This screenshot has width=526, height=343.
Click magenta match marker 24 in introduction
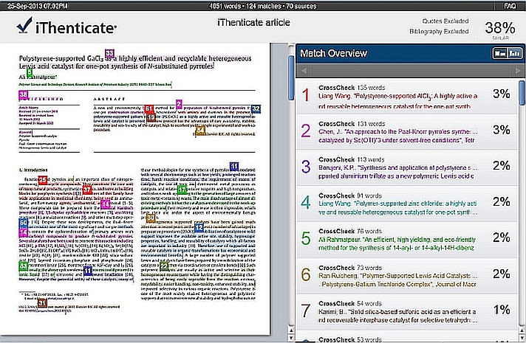pos(106,204)
